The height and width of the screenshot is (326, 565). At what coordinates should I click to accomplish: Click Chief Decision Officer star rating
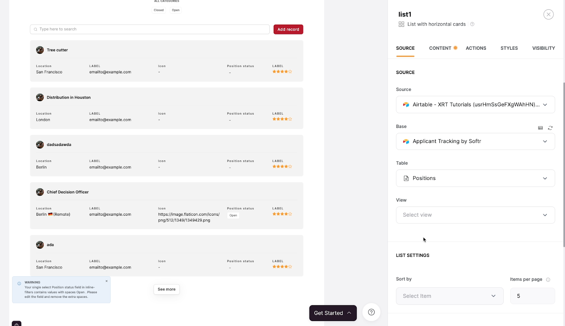click(x=282, y=214)
